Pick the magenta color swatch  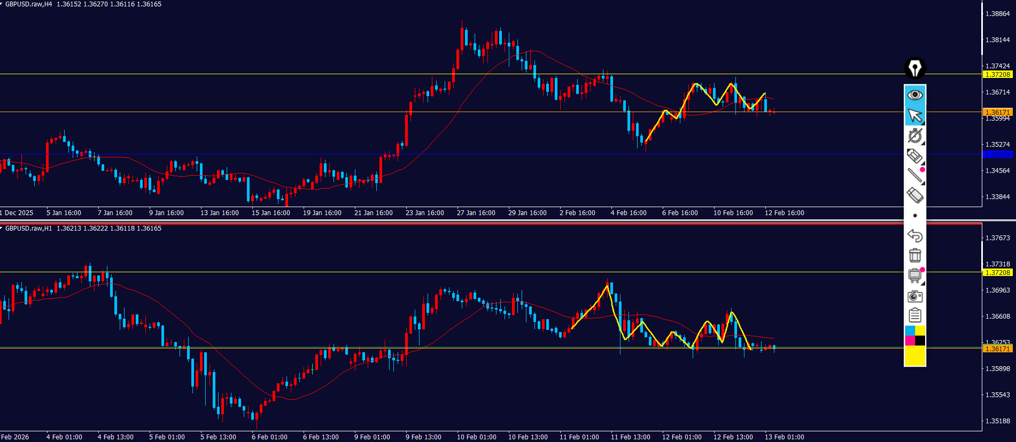click(910, 341)
